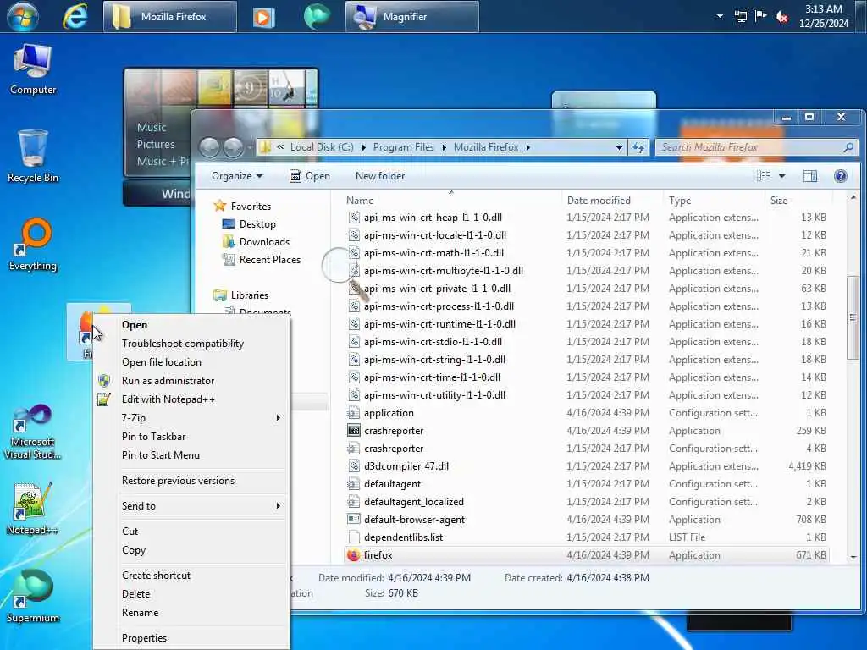Open the Recycle Bin desktop icon
The height and width of the screenshot is (650, 867).
click(x=33, y=157)
